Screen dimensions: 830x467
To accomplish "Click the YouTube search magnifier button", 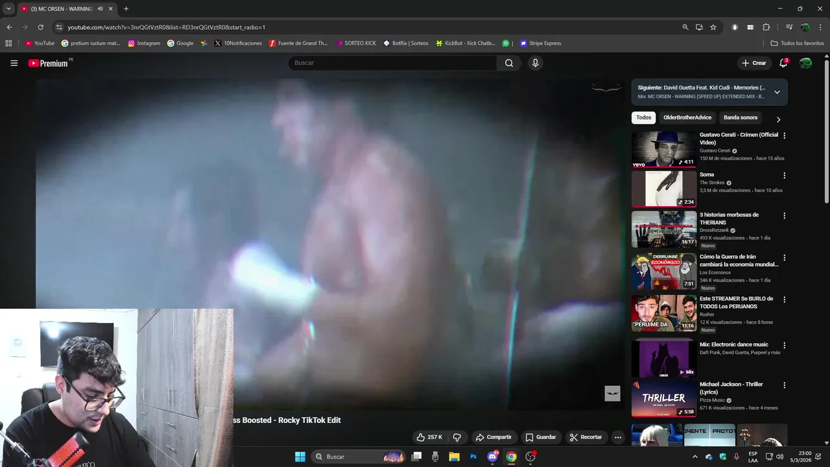I will tap(509, 63).
